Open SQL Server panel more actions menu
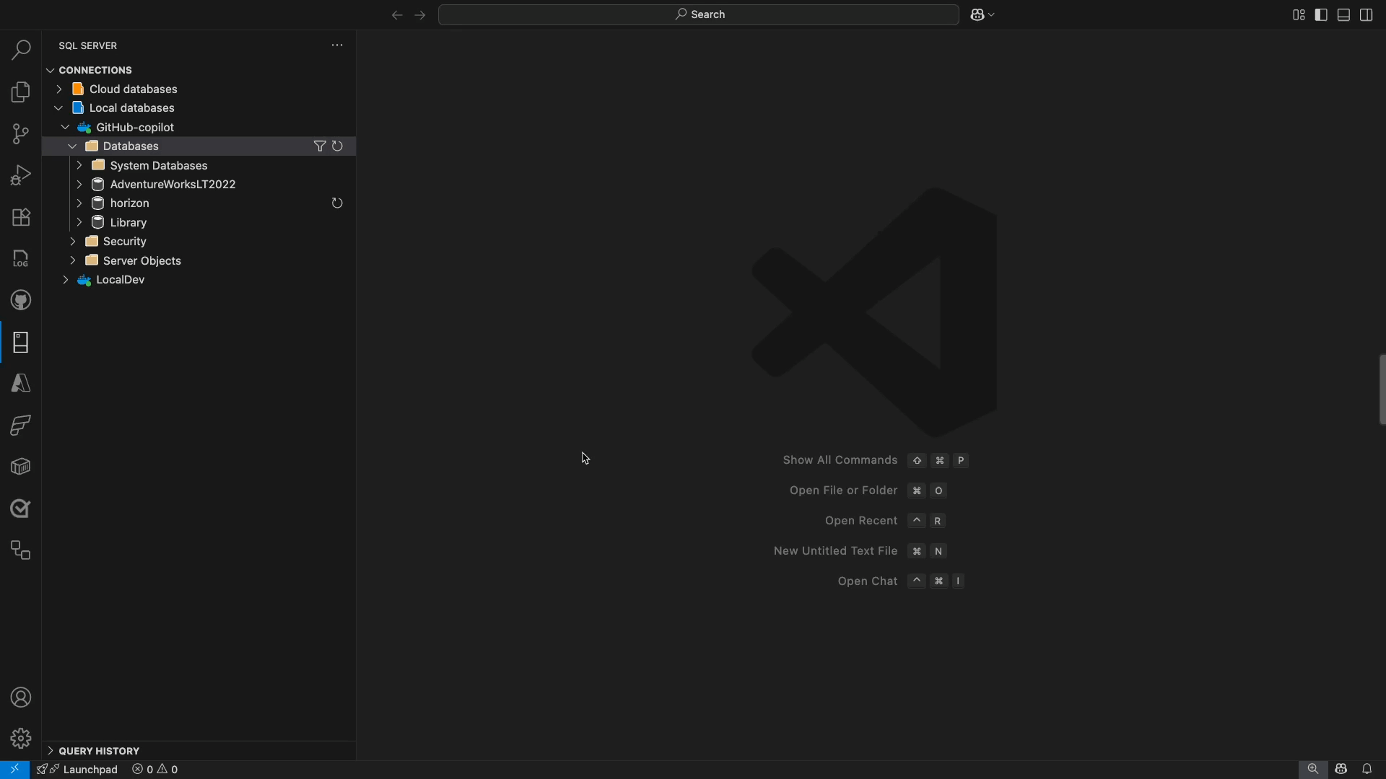The image size is (1386, 779). click(x=337, y=45)
